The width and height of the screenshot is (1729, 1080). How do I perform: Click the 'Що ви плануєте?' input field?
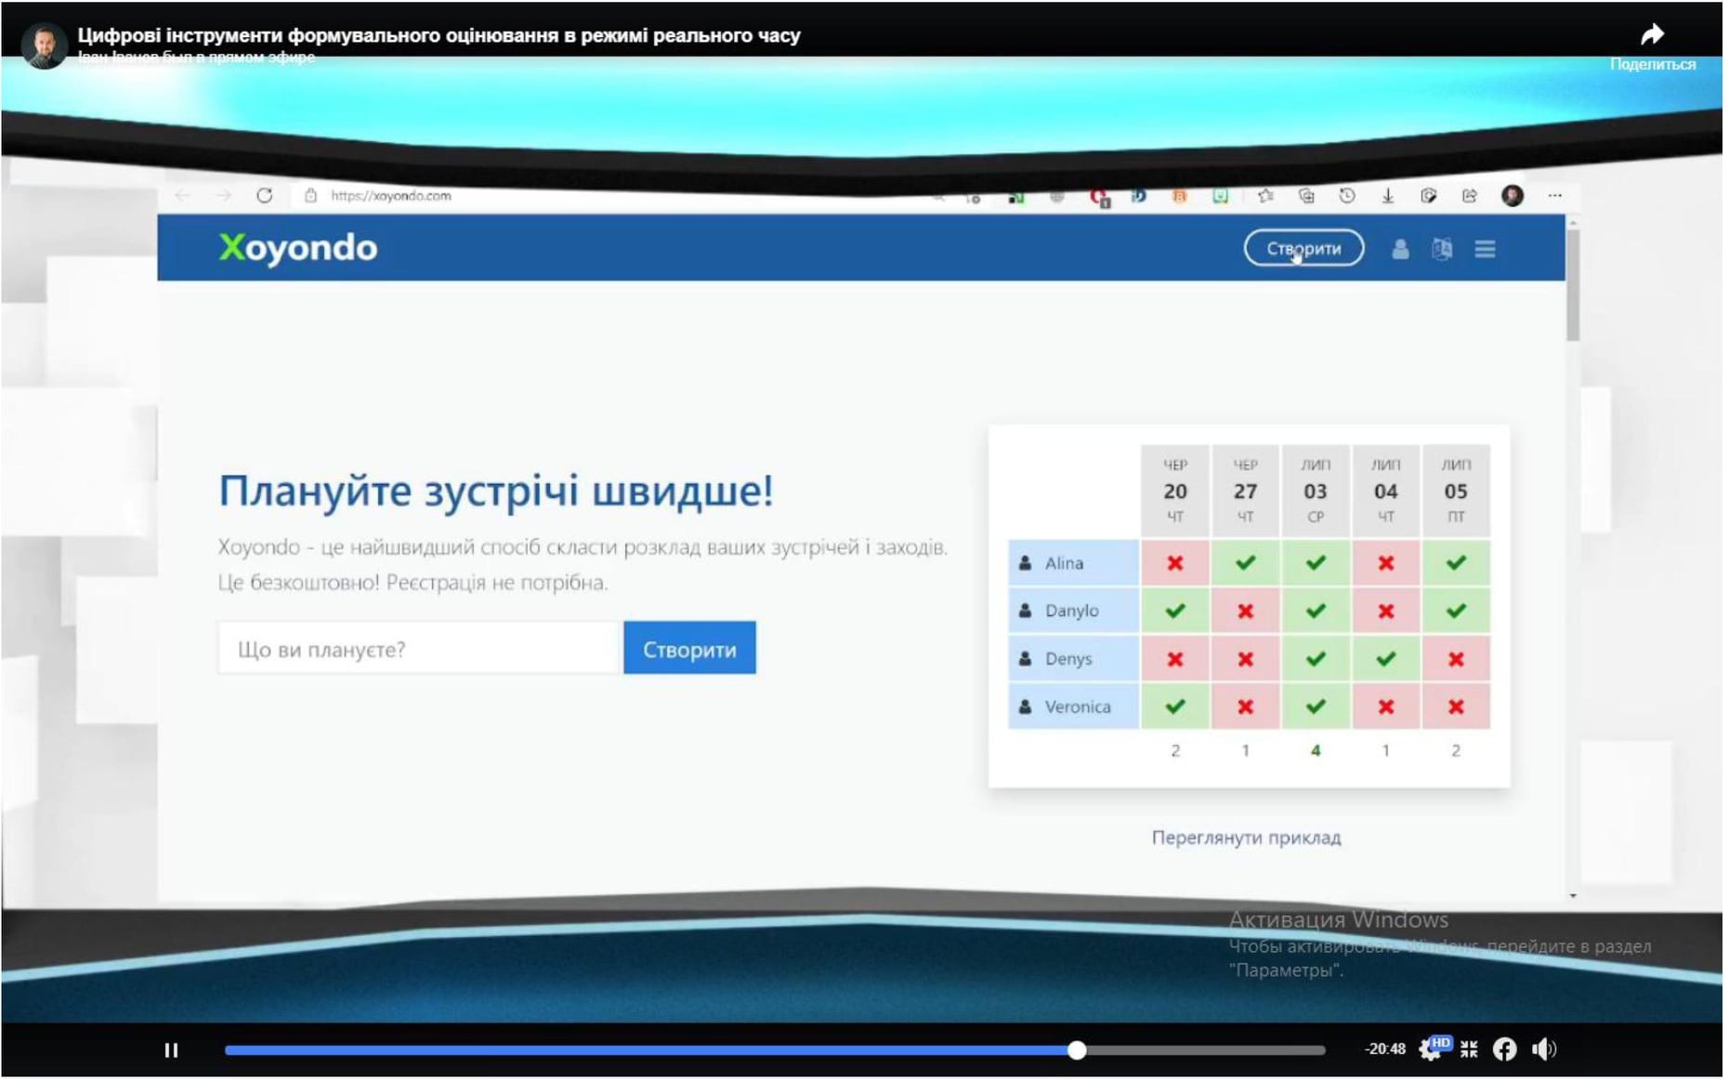tap(419, 649)
